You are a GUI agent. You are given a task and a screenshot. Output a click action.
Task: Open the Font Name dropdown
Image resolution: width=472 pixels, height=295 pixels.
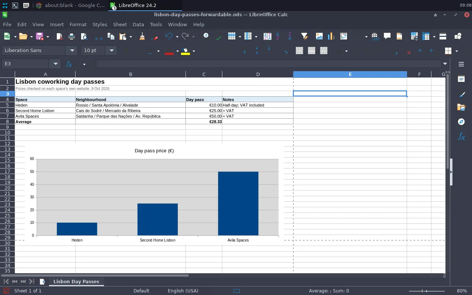pyautogui.click(x=72, y=51)
